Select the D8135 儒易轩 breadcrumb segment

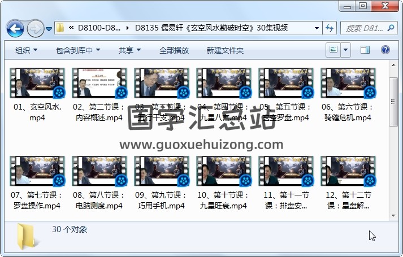(211, 28)
